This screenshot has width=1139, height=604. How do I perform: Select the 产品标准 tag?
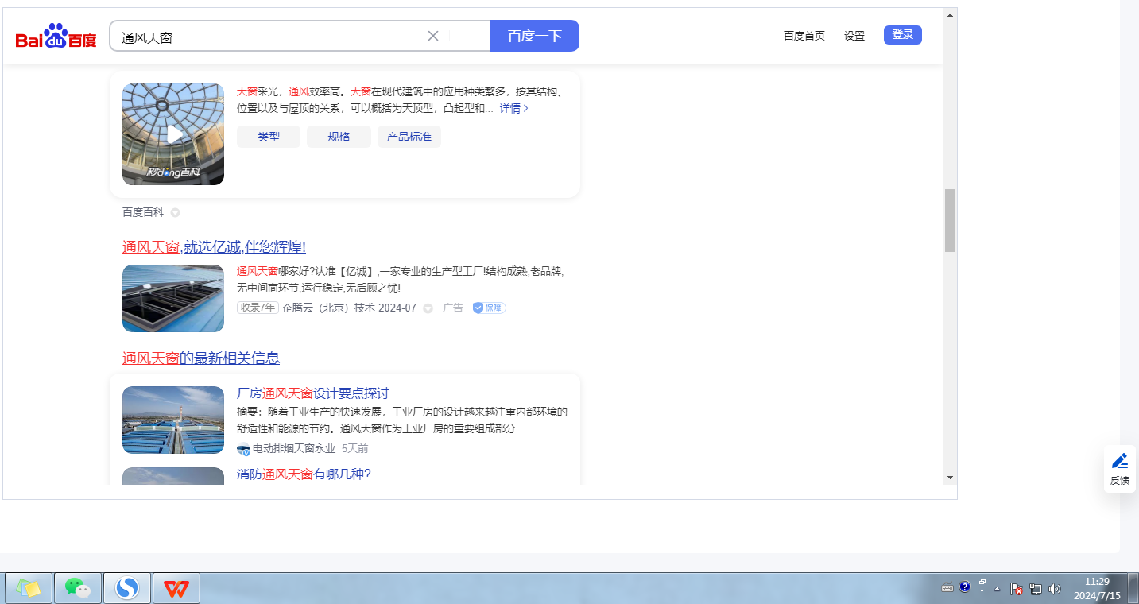pyautogui.click(x=409, y=137)
